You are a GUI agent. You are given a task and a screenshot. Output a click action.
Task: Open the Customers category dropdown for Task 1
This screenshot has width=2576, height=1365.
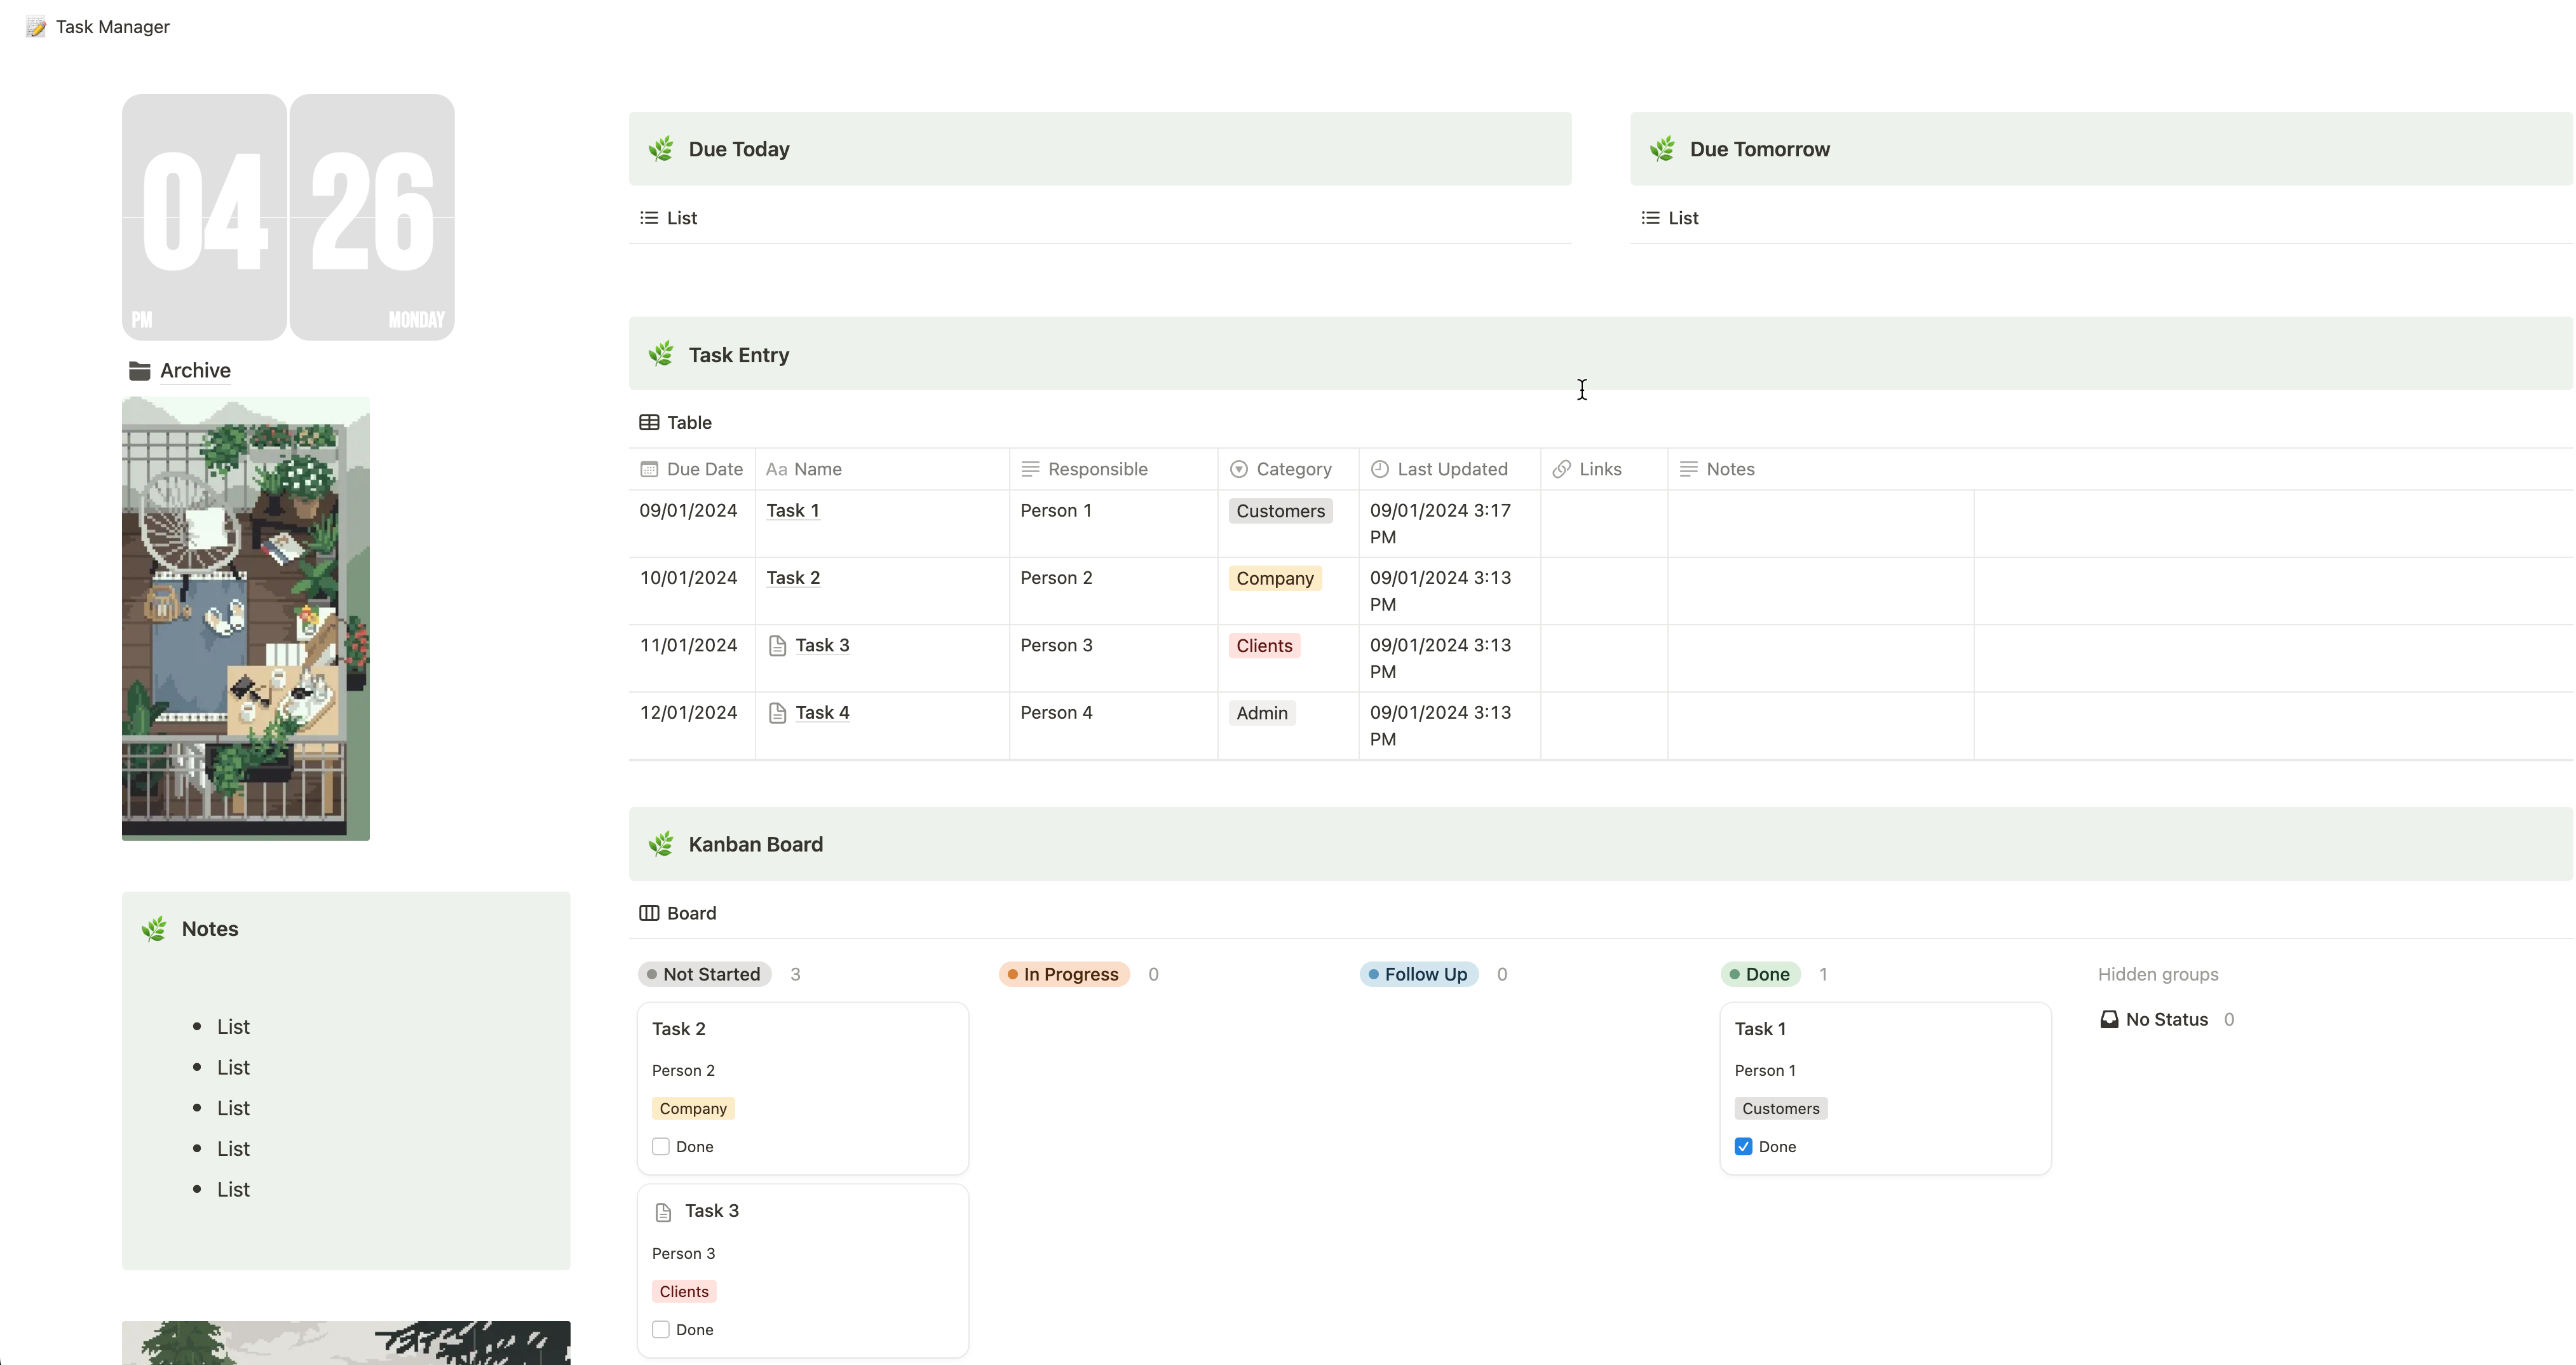[x=1280, y=511]
